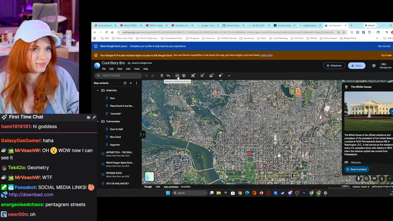
Task: Click the Slideshow button
Action: tap(334, 66)
